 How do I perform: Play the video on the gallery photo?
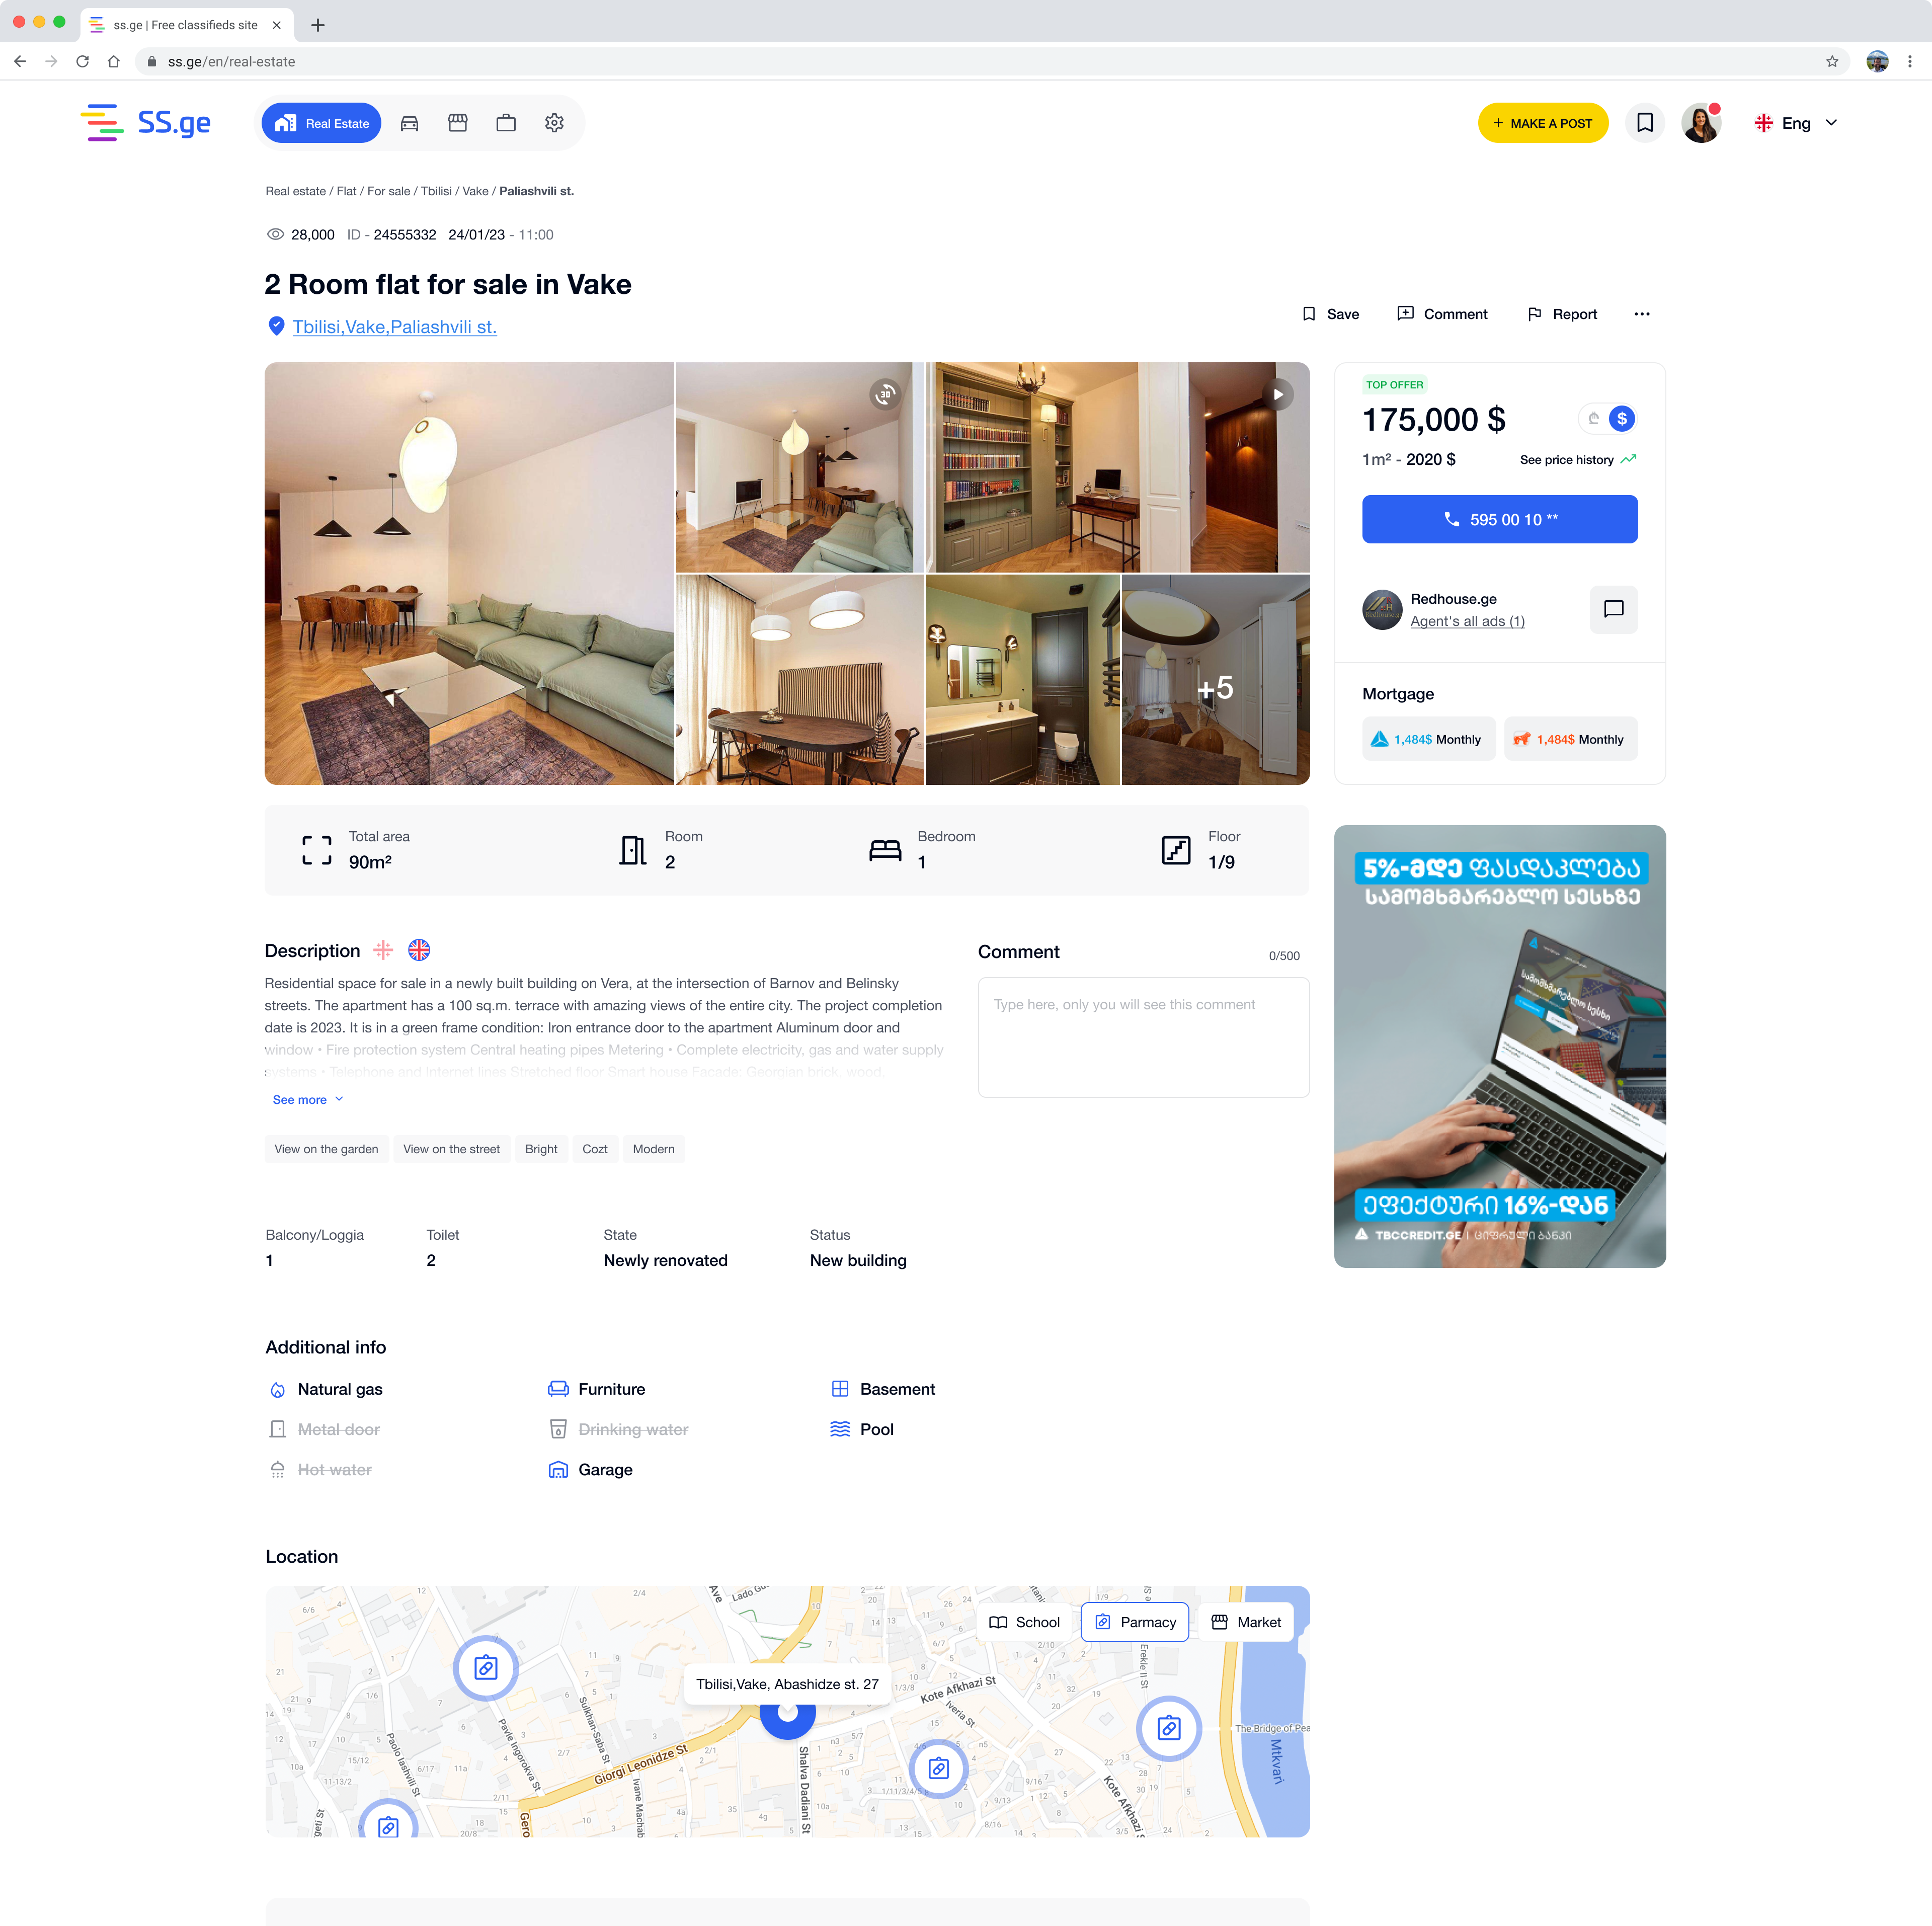pyautogui.click(x=1278, y=394)
